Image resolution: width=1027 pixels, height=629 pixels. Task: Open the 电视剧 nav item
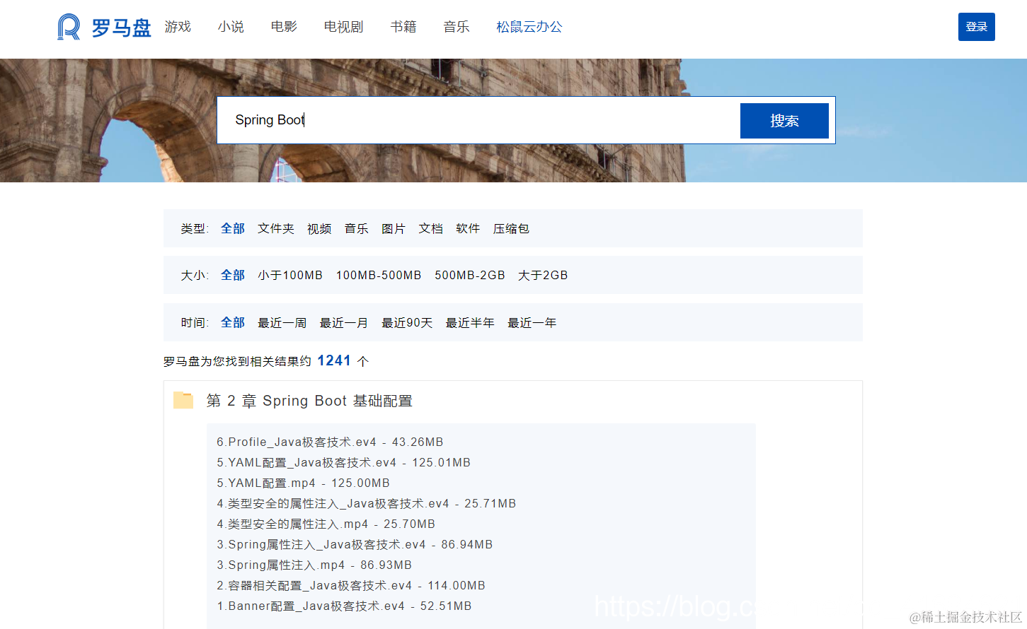(x=343, y=27)
